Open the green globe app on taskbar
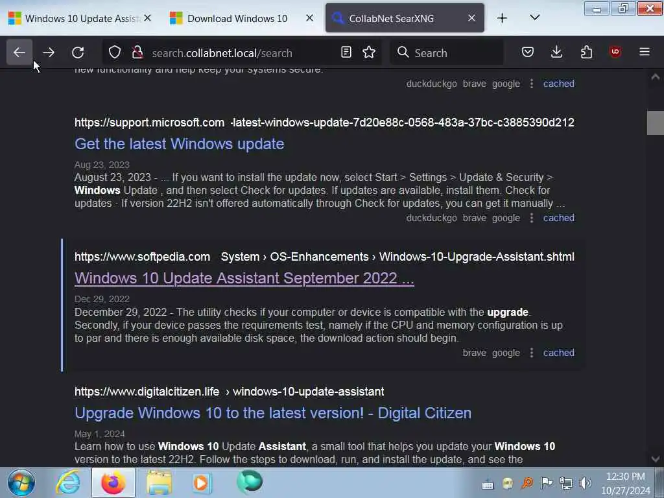This screenshot has width=664, height=498. (250, 482)
